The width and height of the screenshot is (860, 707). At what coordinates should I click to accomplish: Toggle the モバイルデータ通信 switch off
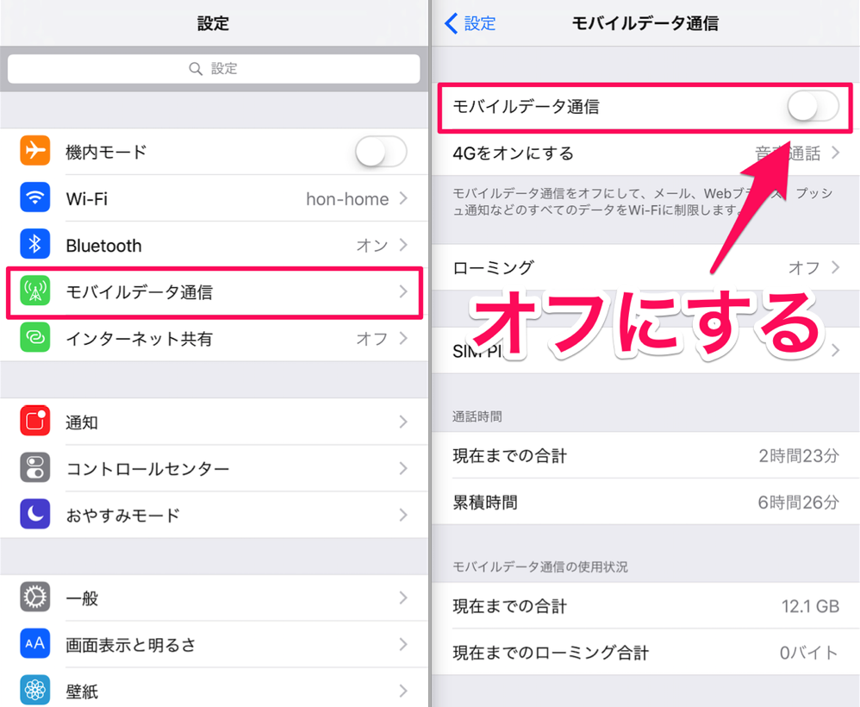coord(813,106)
